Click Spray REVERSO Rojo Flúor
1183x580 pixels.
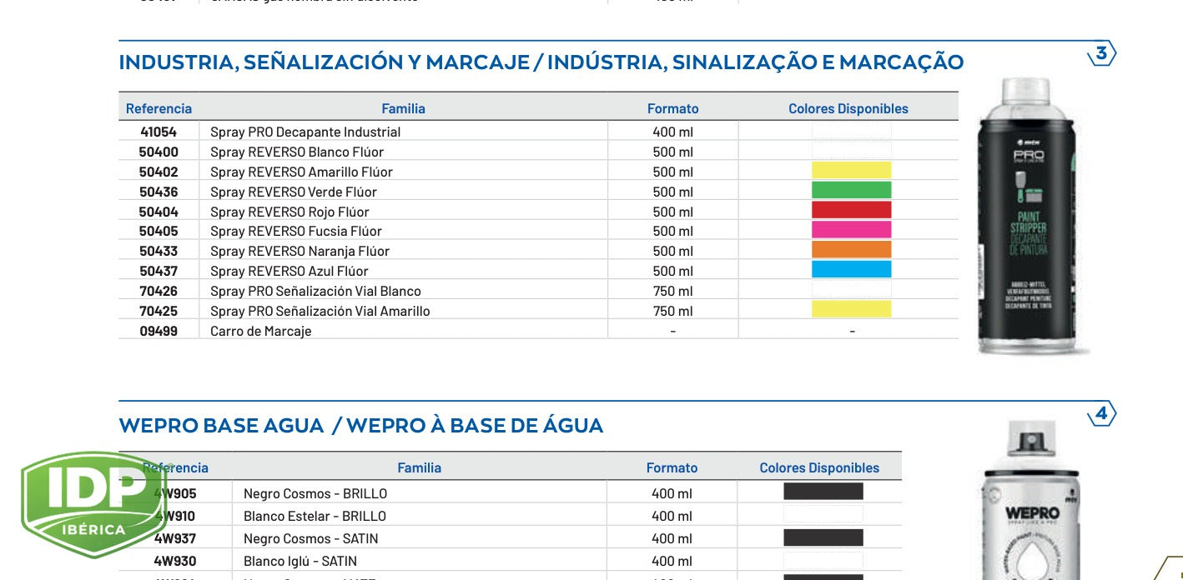coord(289,212)
